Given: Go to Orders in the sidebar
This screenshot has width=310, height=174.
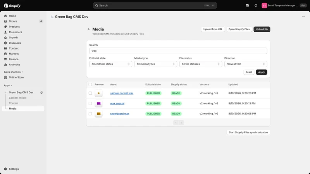Looking at the screenshot, I should 13,21.
